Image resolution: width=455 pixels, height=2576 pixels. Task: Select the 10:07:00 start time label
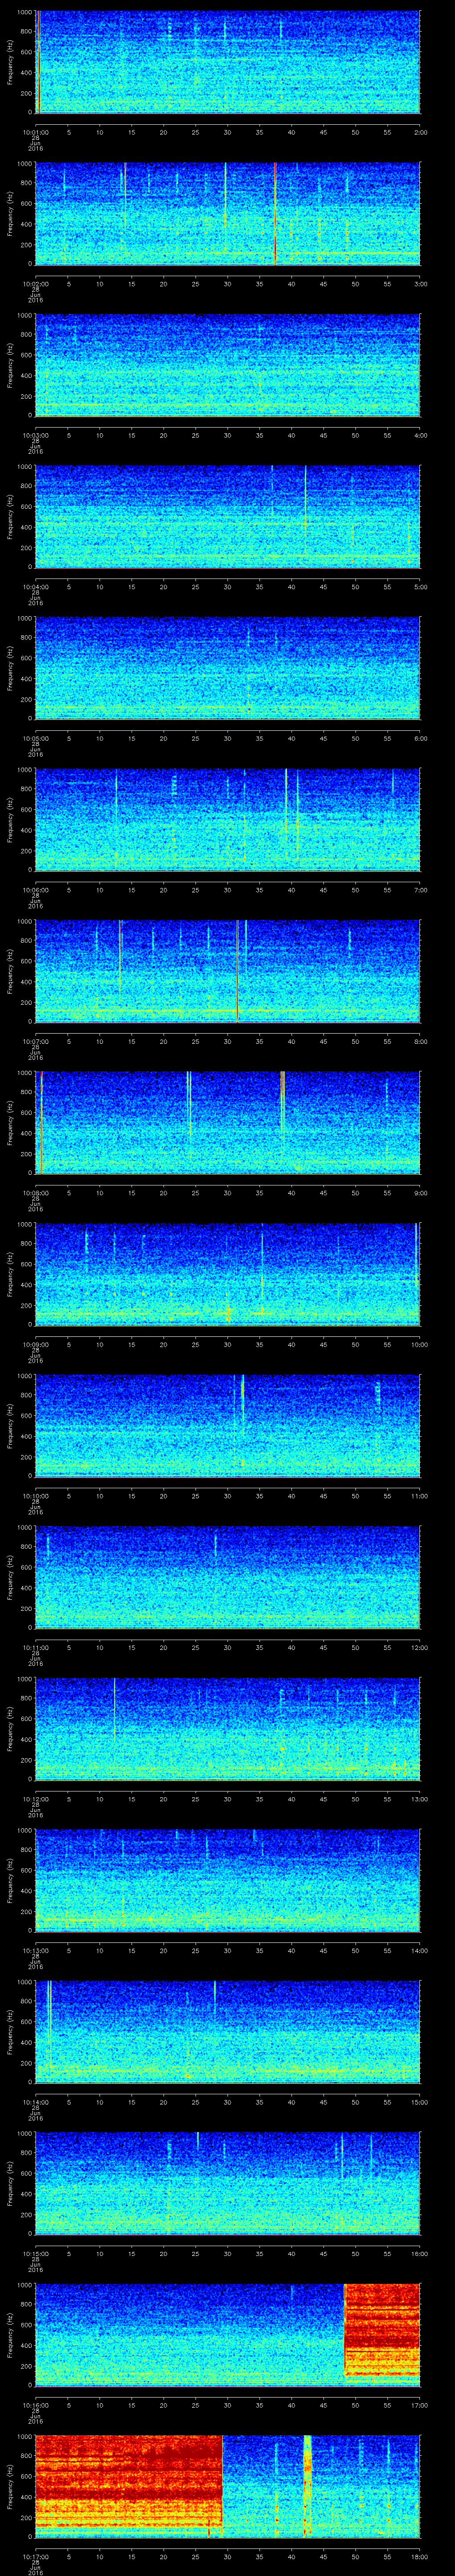(35, 1041)
